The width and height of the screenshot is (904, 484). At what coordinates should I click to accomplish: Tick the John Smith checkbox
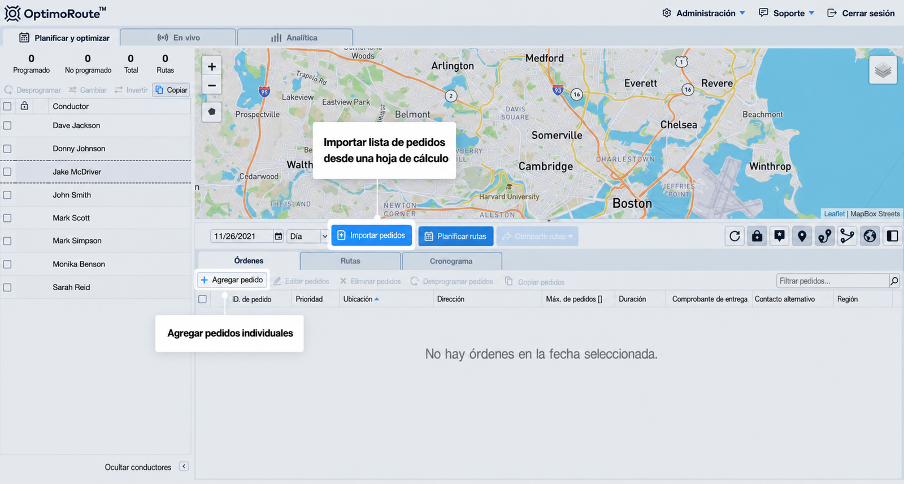[7, 195]
